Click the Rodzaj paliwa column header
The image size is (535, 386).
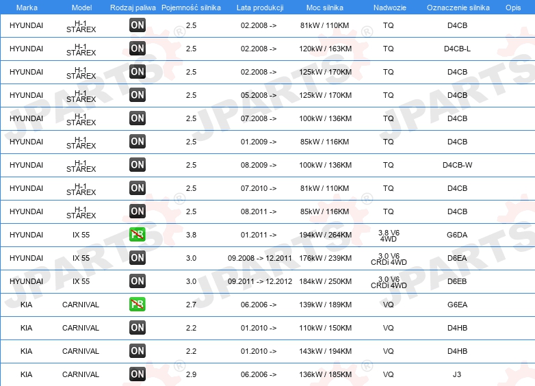[133, 8]
